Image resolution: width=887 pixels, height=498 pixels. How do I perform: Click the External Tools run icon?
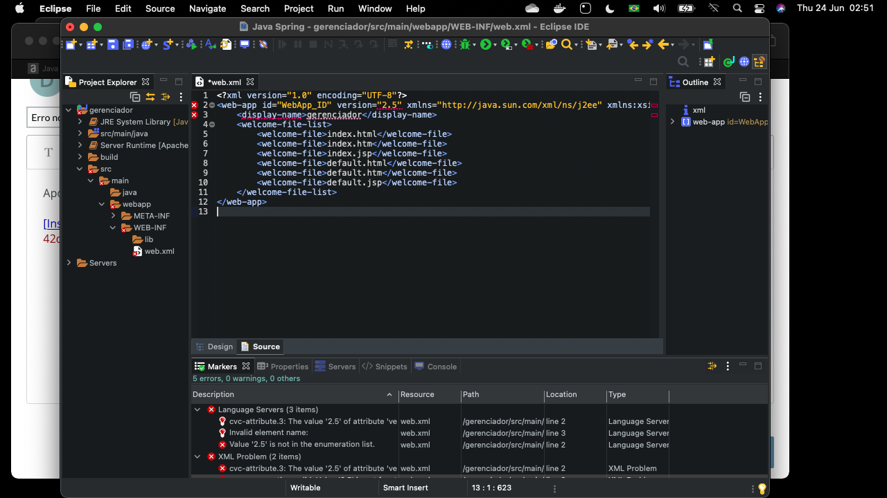527,44
